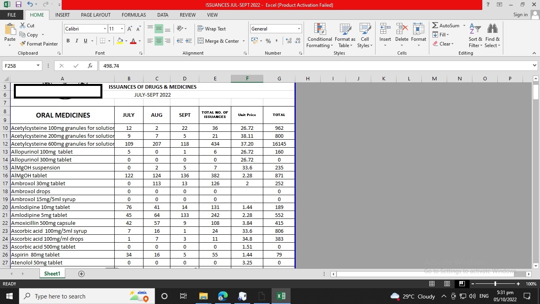Switch to the REVIEW tab
The width and height of the screenshot is (540, 304).
click(187, 15)
